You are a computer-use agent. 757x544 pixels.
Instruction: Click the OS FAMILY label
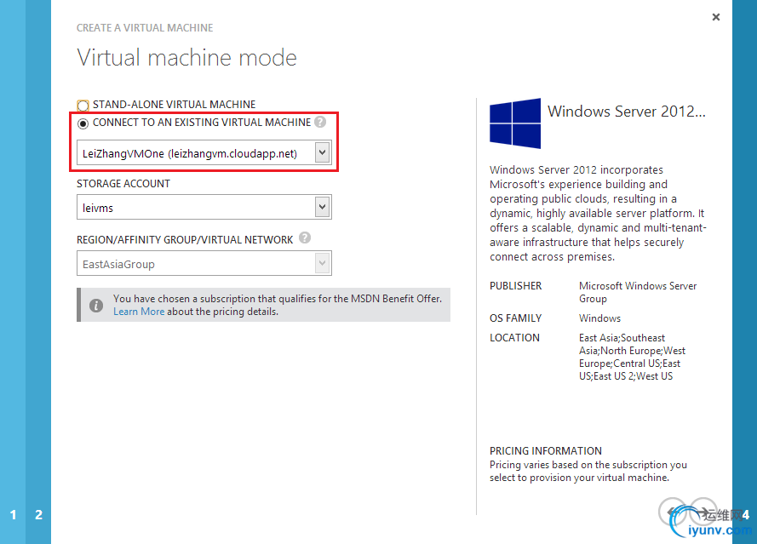coord(516,318)
